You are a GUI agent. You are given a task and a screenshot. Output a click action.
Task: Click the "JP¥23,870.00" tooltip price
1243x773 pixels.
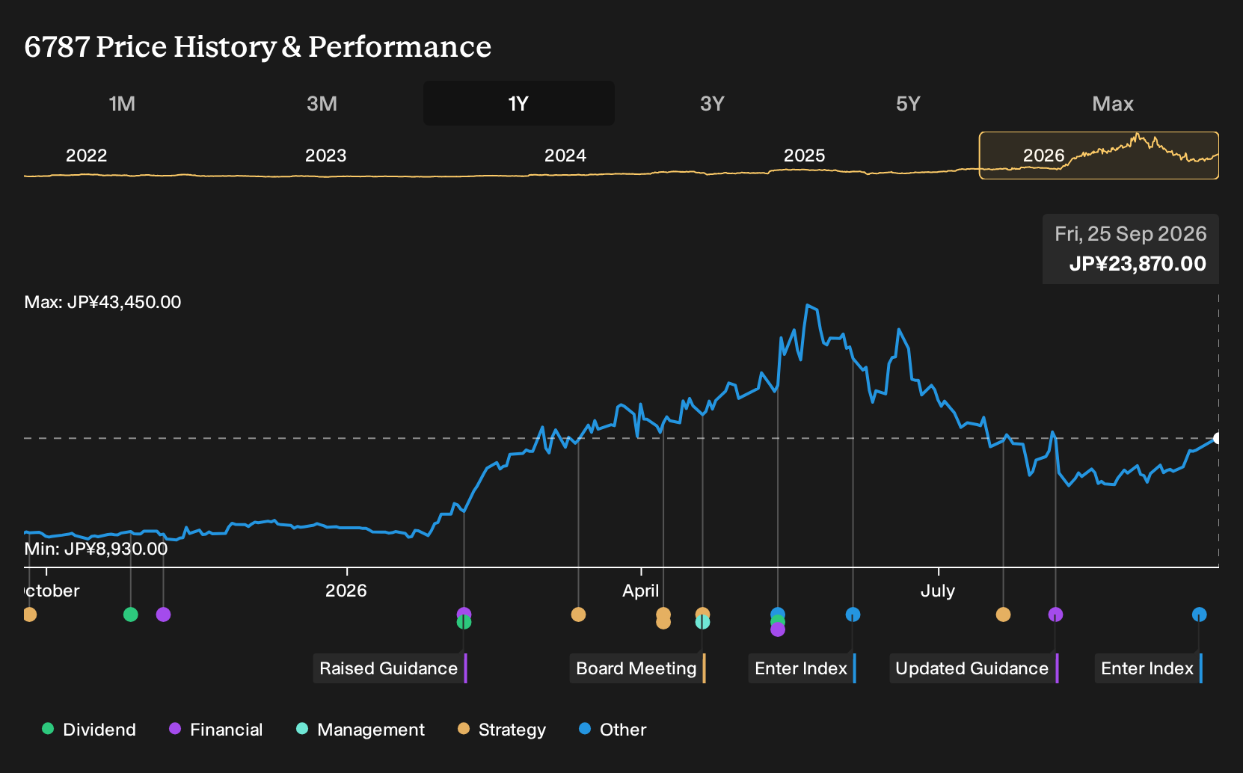1138,264
